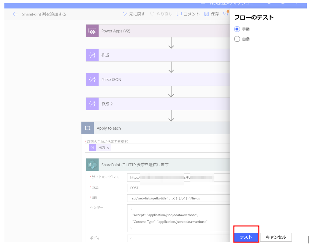Click the URI input field
Image resolution: width=312 pixels, height=248 pixels.
pyautogui.click(x=178, y=198)
